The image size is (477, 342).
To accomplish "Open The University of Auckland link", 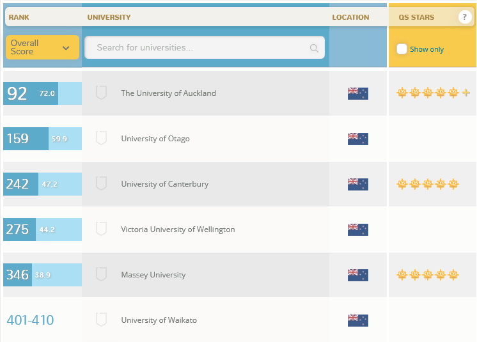I will (x=169, y=93).
